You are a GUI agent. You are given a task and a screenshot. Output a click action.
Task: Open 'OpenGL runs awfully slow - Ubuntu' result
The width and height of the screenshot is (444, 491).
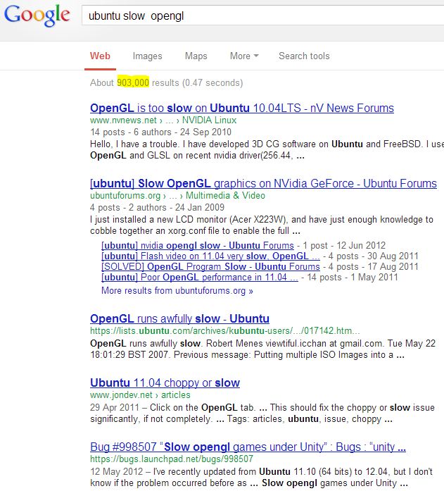(179, 319)
